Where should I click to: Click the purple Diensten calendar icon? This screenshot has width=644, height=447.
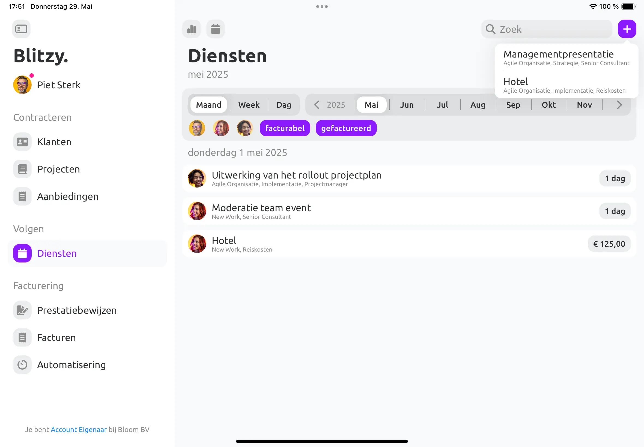[x=22, y=253]
